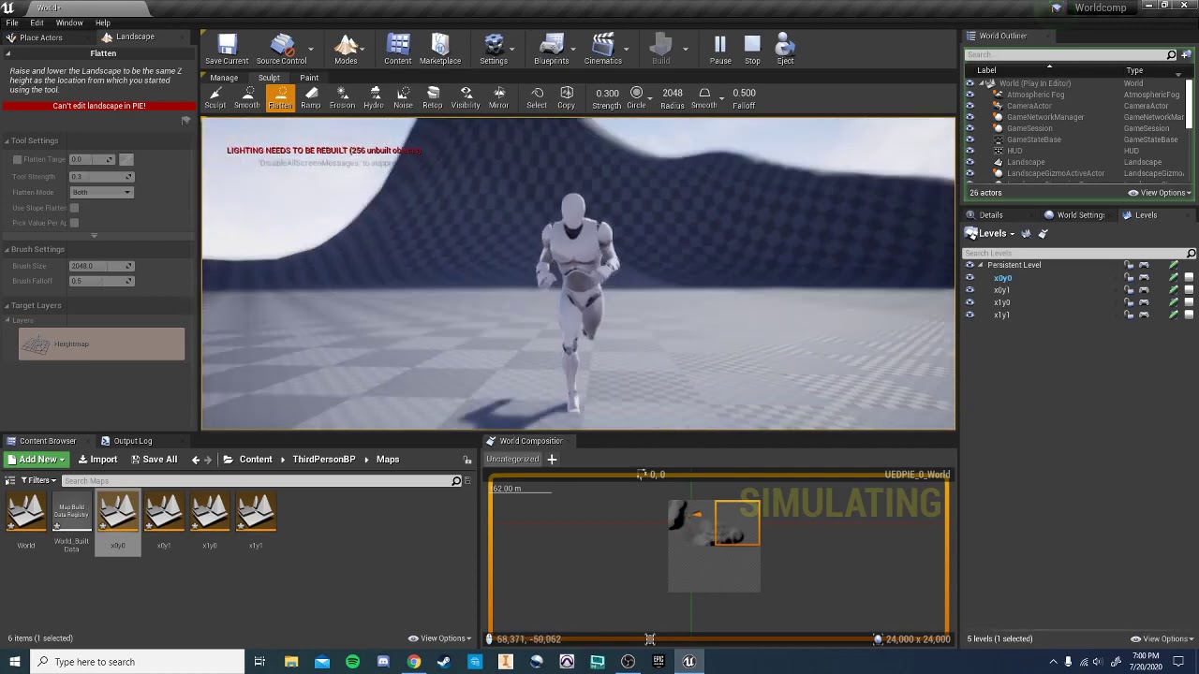Click the Import button

coord(97,460)
